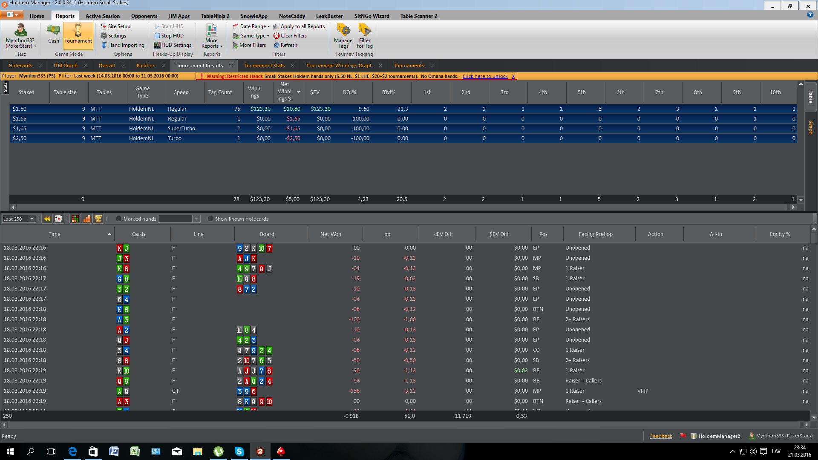Image resolution: width=818 pixels, height=460 pixels.
Task: Open the More Reports menu
Action: point(212,36)
